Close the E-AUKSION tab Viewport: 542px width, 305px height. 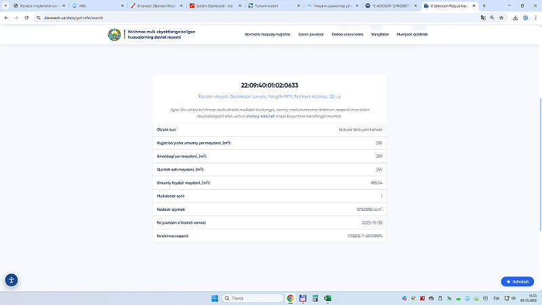tap(415, 6)
